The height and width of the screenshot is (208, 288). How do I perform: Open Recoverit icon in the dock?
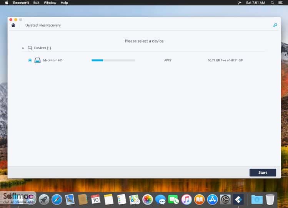(238, 200)
